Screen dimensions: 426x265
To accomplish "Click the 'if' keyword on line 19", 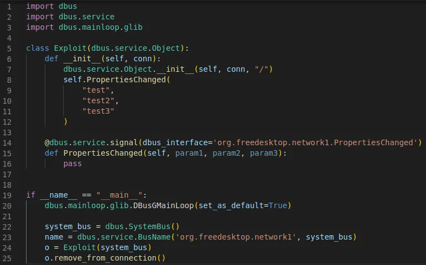I will coord(30,195).
